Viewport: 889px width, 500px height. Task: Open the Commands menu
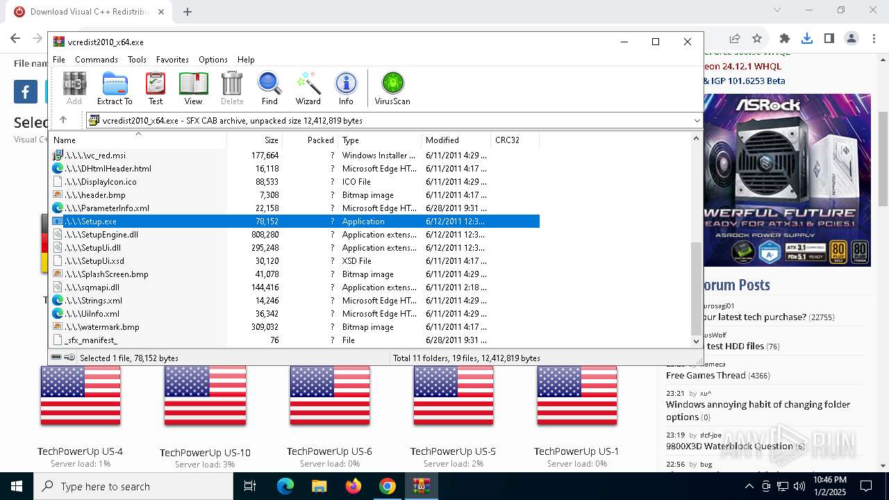[97, 60]
